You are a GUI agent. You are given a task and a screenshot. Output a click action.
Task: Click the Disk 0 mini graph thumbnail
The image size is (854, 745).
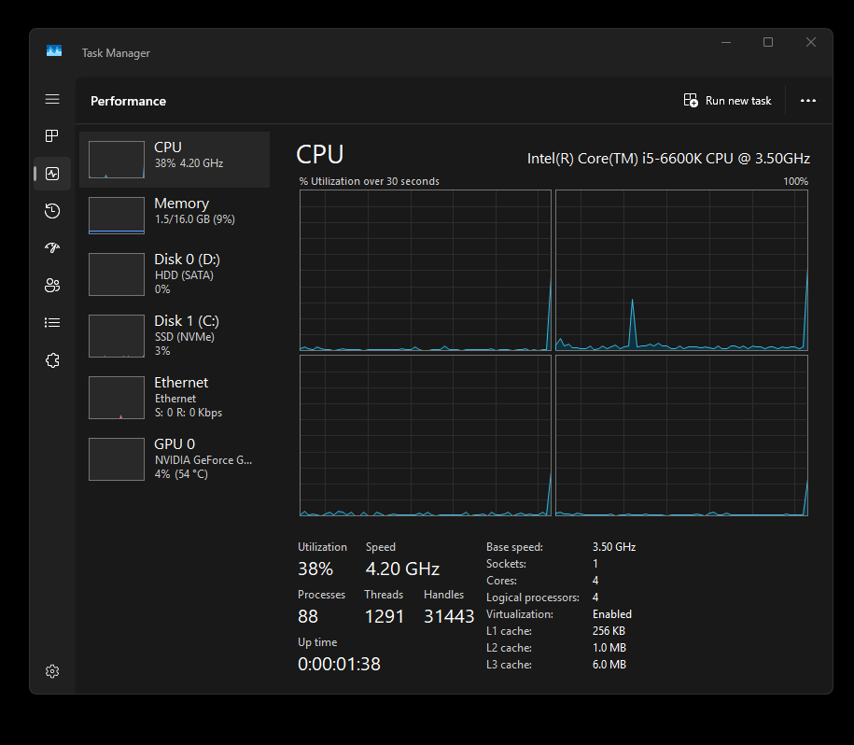point(117,274)
